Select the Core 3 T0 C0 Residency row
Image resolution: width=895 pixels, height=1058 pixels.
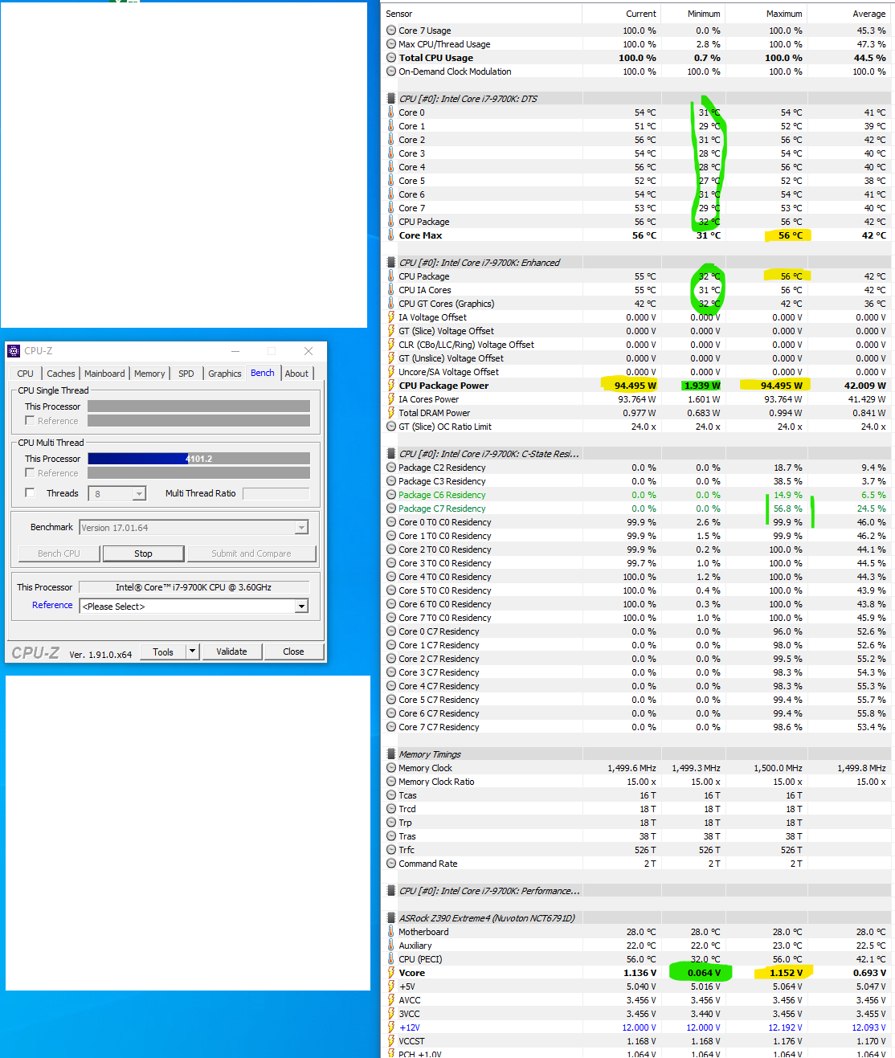click(638, 563)
